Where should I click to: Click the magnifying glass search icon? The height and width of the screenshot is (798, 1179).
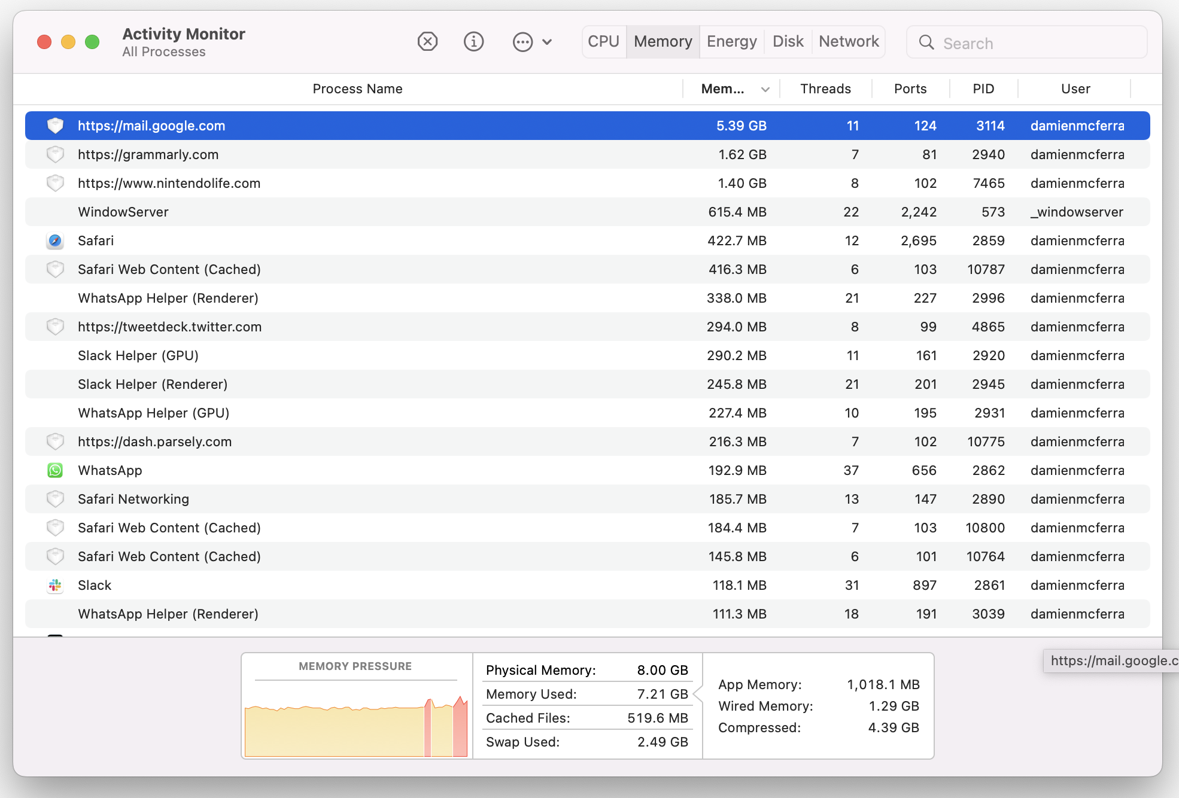[x=926, y=42]
